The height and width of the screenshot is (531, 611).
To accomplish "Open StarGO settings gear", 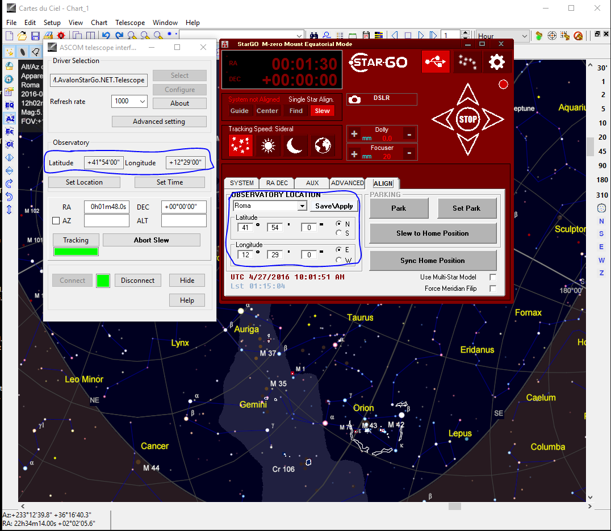I will tap(496, 61).
